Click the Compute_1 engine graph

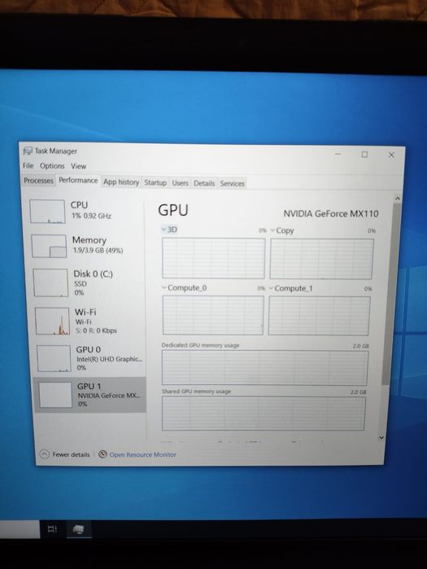[x=319, y=316]
